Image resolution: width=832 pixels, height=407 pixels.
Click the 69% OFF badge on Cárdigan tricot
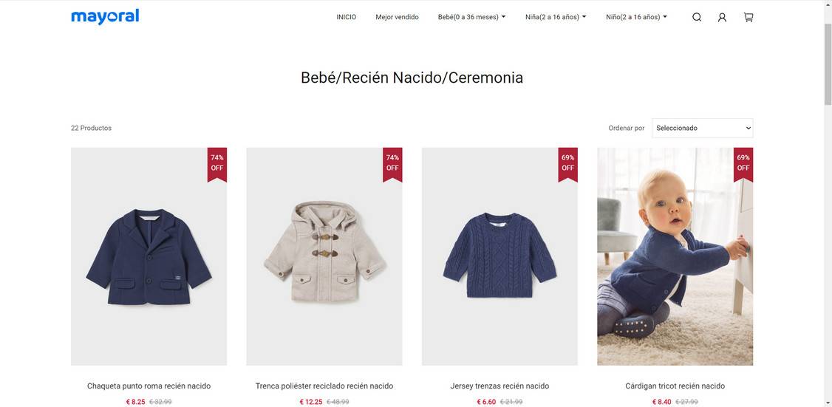[x=743, y=164]
